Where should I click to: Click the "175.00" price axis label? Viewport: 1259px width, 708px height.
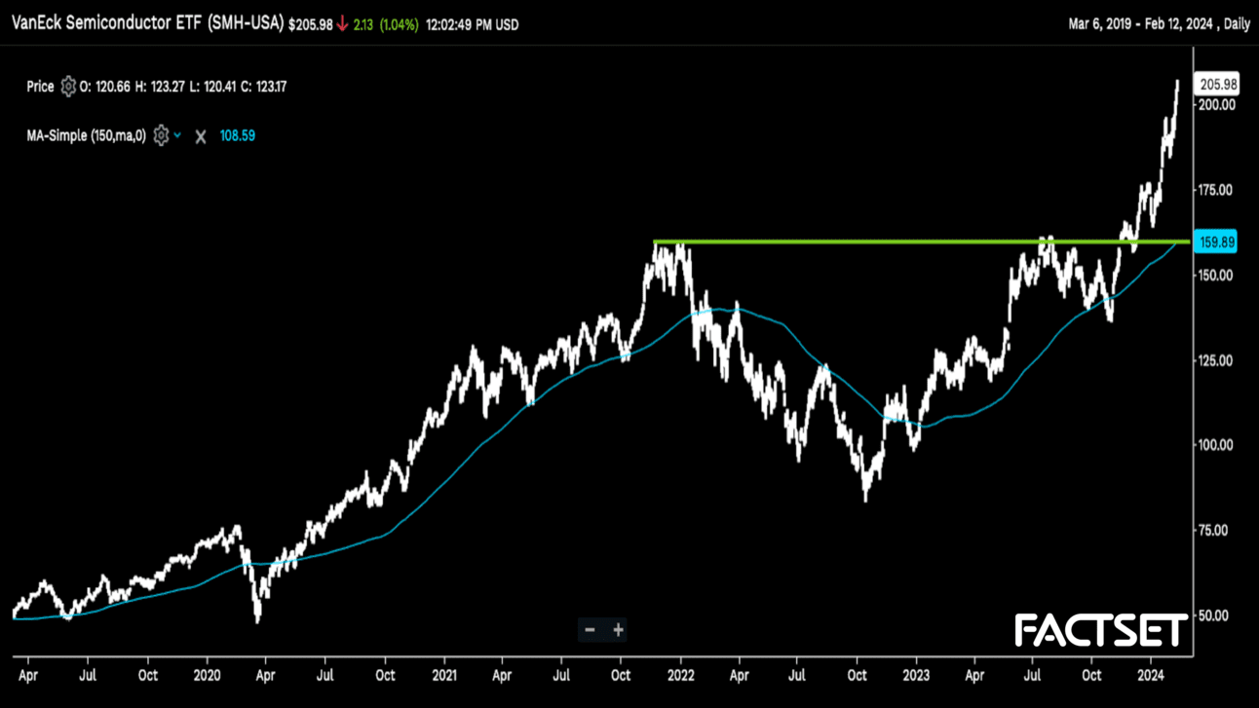coord(1217,190)
